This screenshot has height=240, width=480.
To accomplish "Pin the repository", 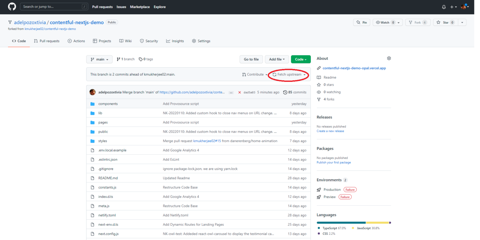I will coord(362,23).
